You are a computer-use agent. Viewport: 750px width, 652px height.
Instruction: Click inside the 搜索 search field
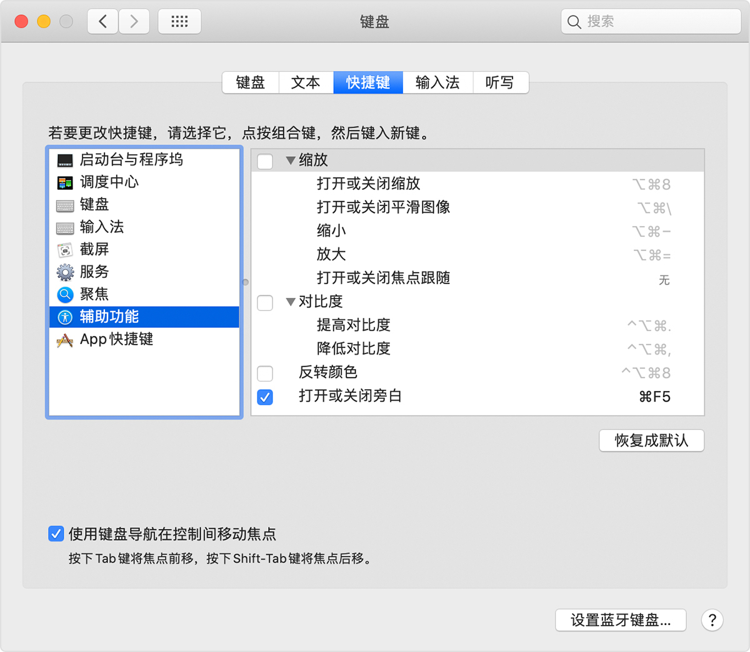pos(650,21)
